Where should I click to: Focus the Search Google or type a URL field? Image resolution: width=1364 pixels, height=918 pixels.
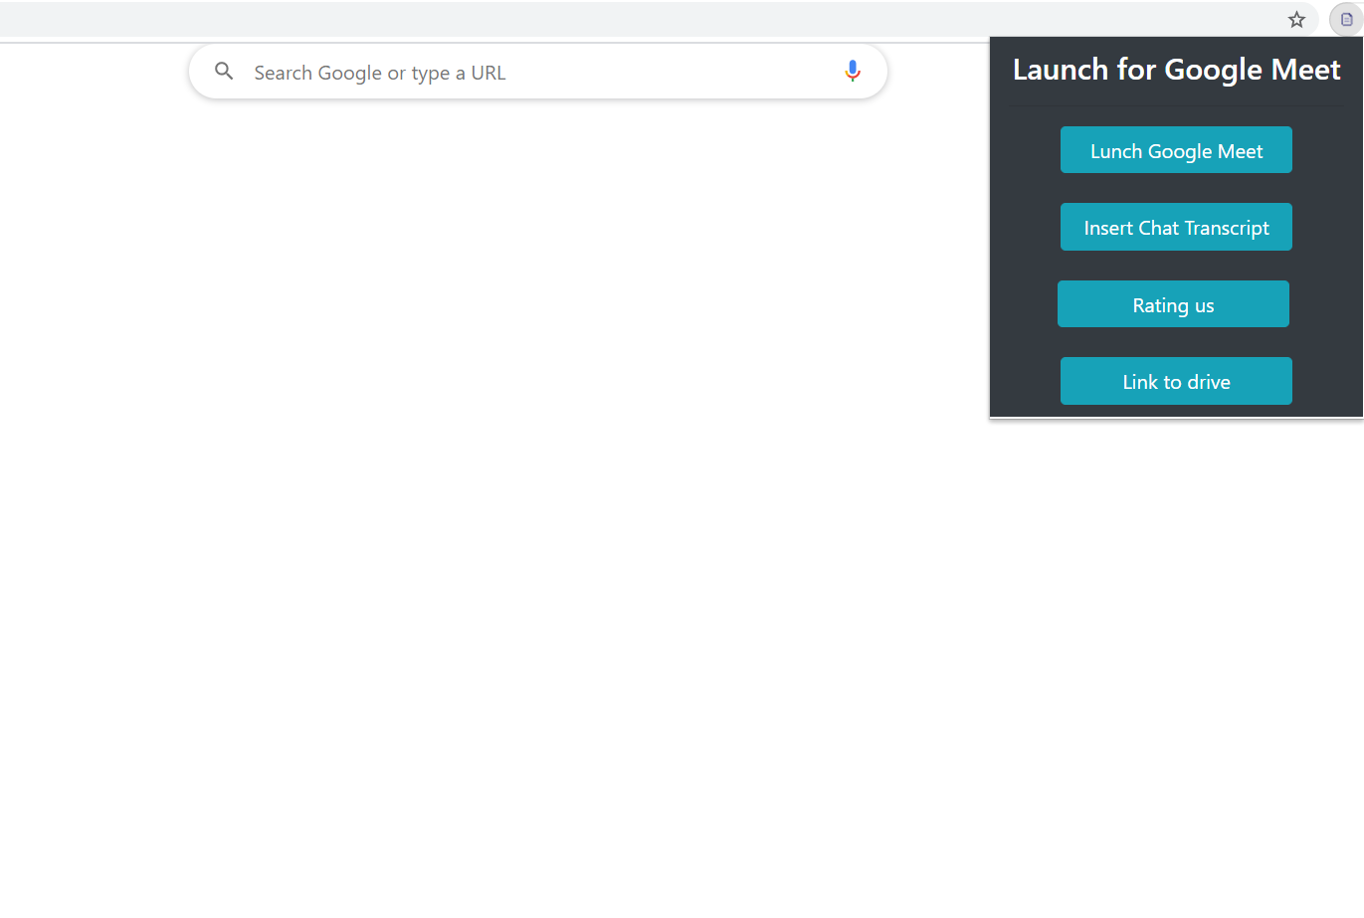pyautogui.click(x=537, y=72)
